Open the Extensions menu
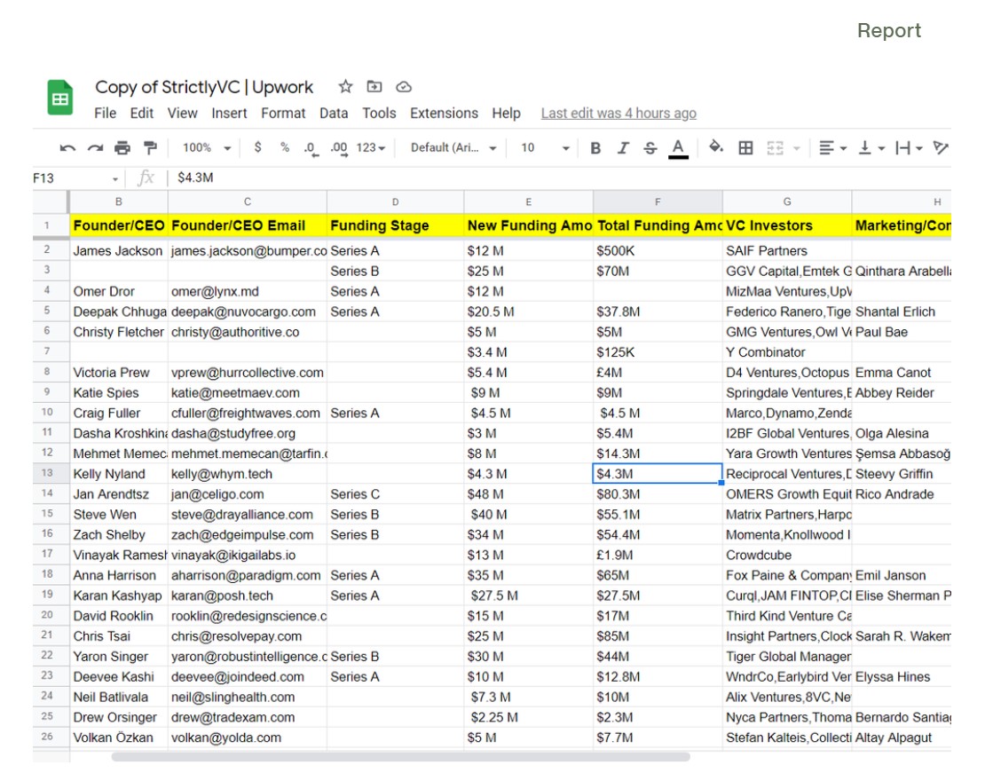This screenshot has width=985, height=773. tap(444, 114)
